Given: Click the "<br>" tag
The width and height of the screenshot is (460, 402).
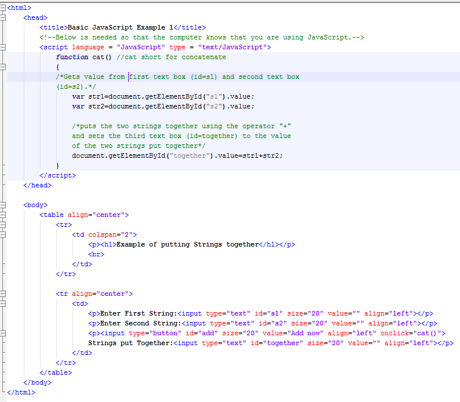Looking at the screenshot, I should (x=96, y=255).
